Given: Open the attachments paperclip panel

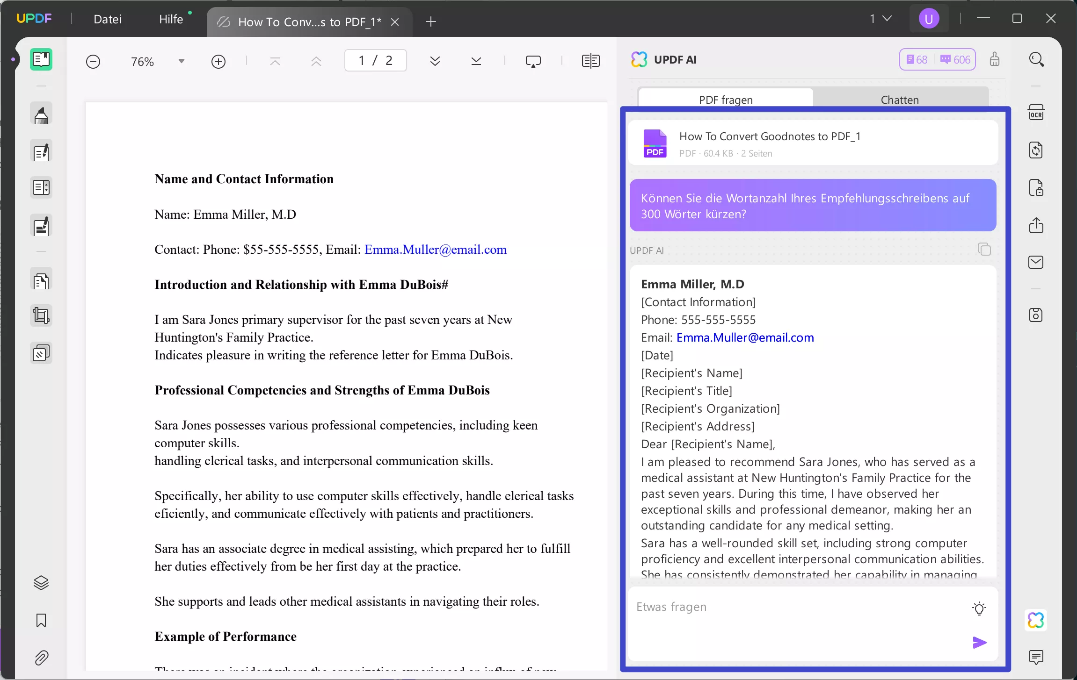Looking at the screenshot, I should click(41, 658).
